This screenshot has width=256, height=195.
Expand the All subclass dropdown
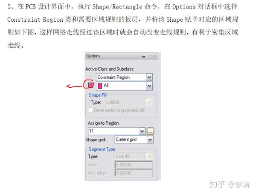click(x=149, y=86)
